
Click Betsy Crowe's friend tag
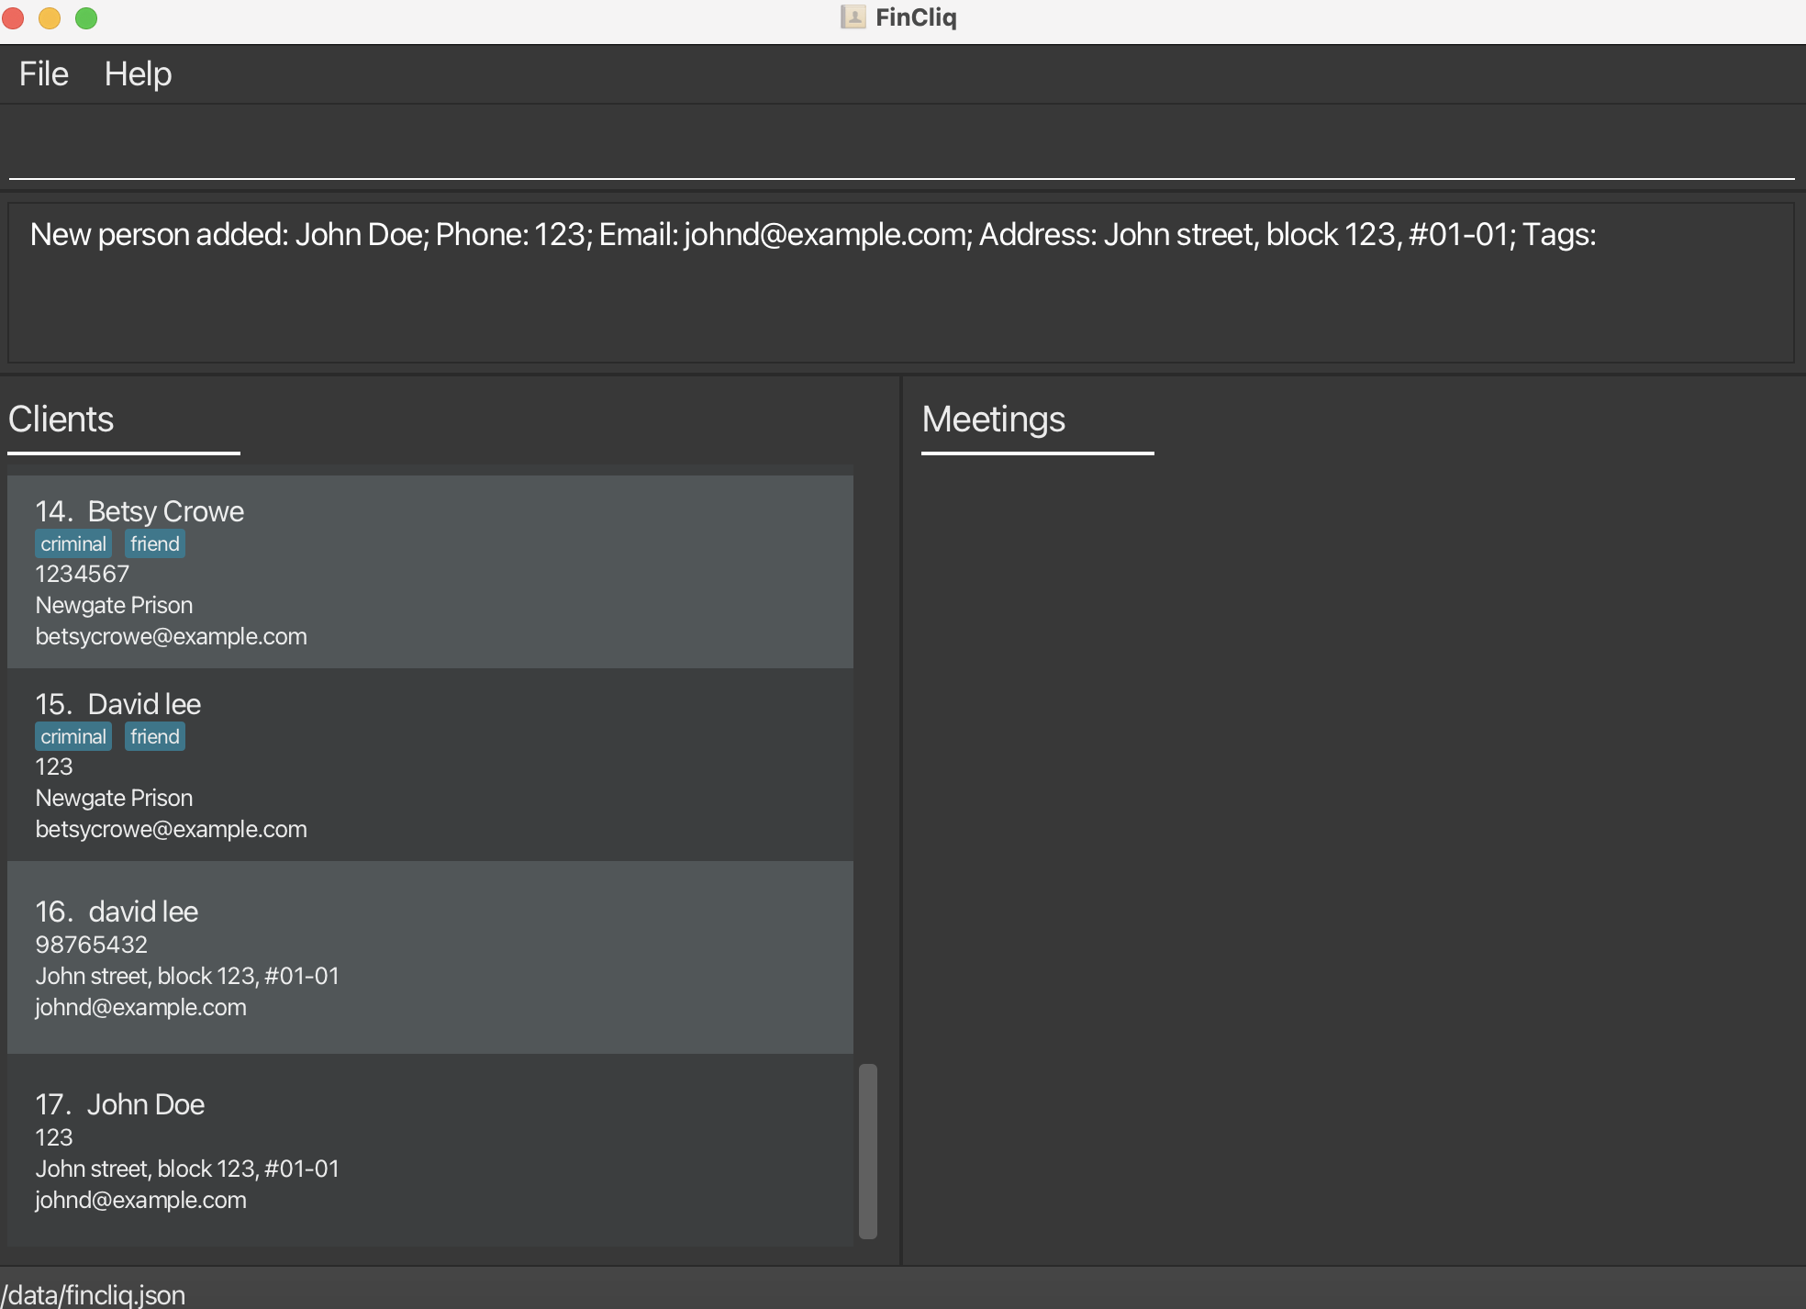pos(154,543)
